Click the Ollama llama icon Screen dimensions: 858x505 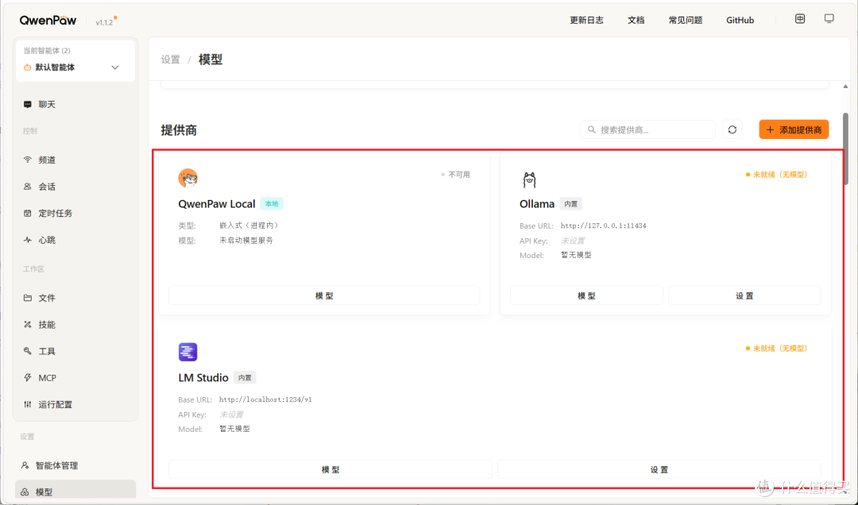click(529, 179)
